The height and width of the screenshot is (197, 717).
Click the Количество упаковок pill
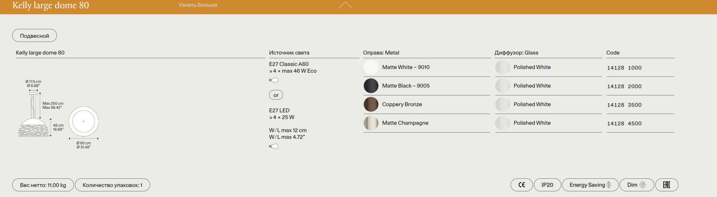point(112,185)
